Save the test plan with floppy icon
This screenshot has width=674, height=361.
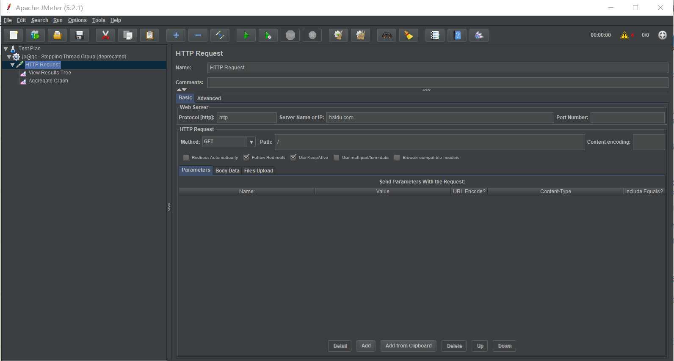80,35
